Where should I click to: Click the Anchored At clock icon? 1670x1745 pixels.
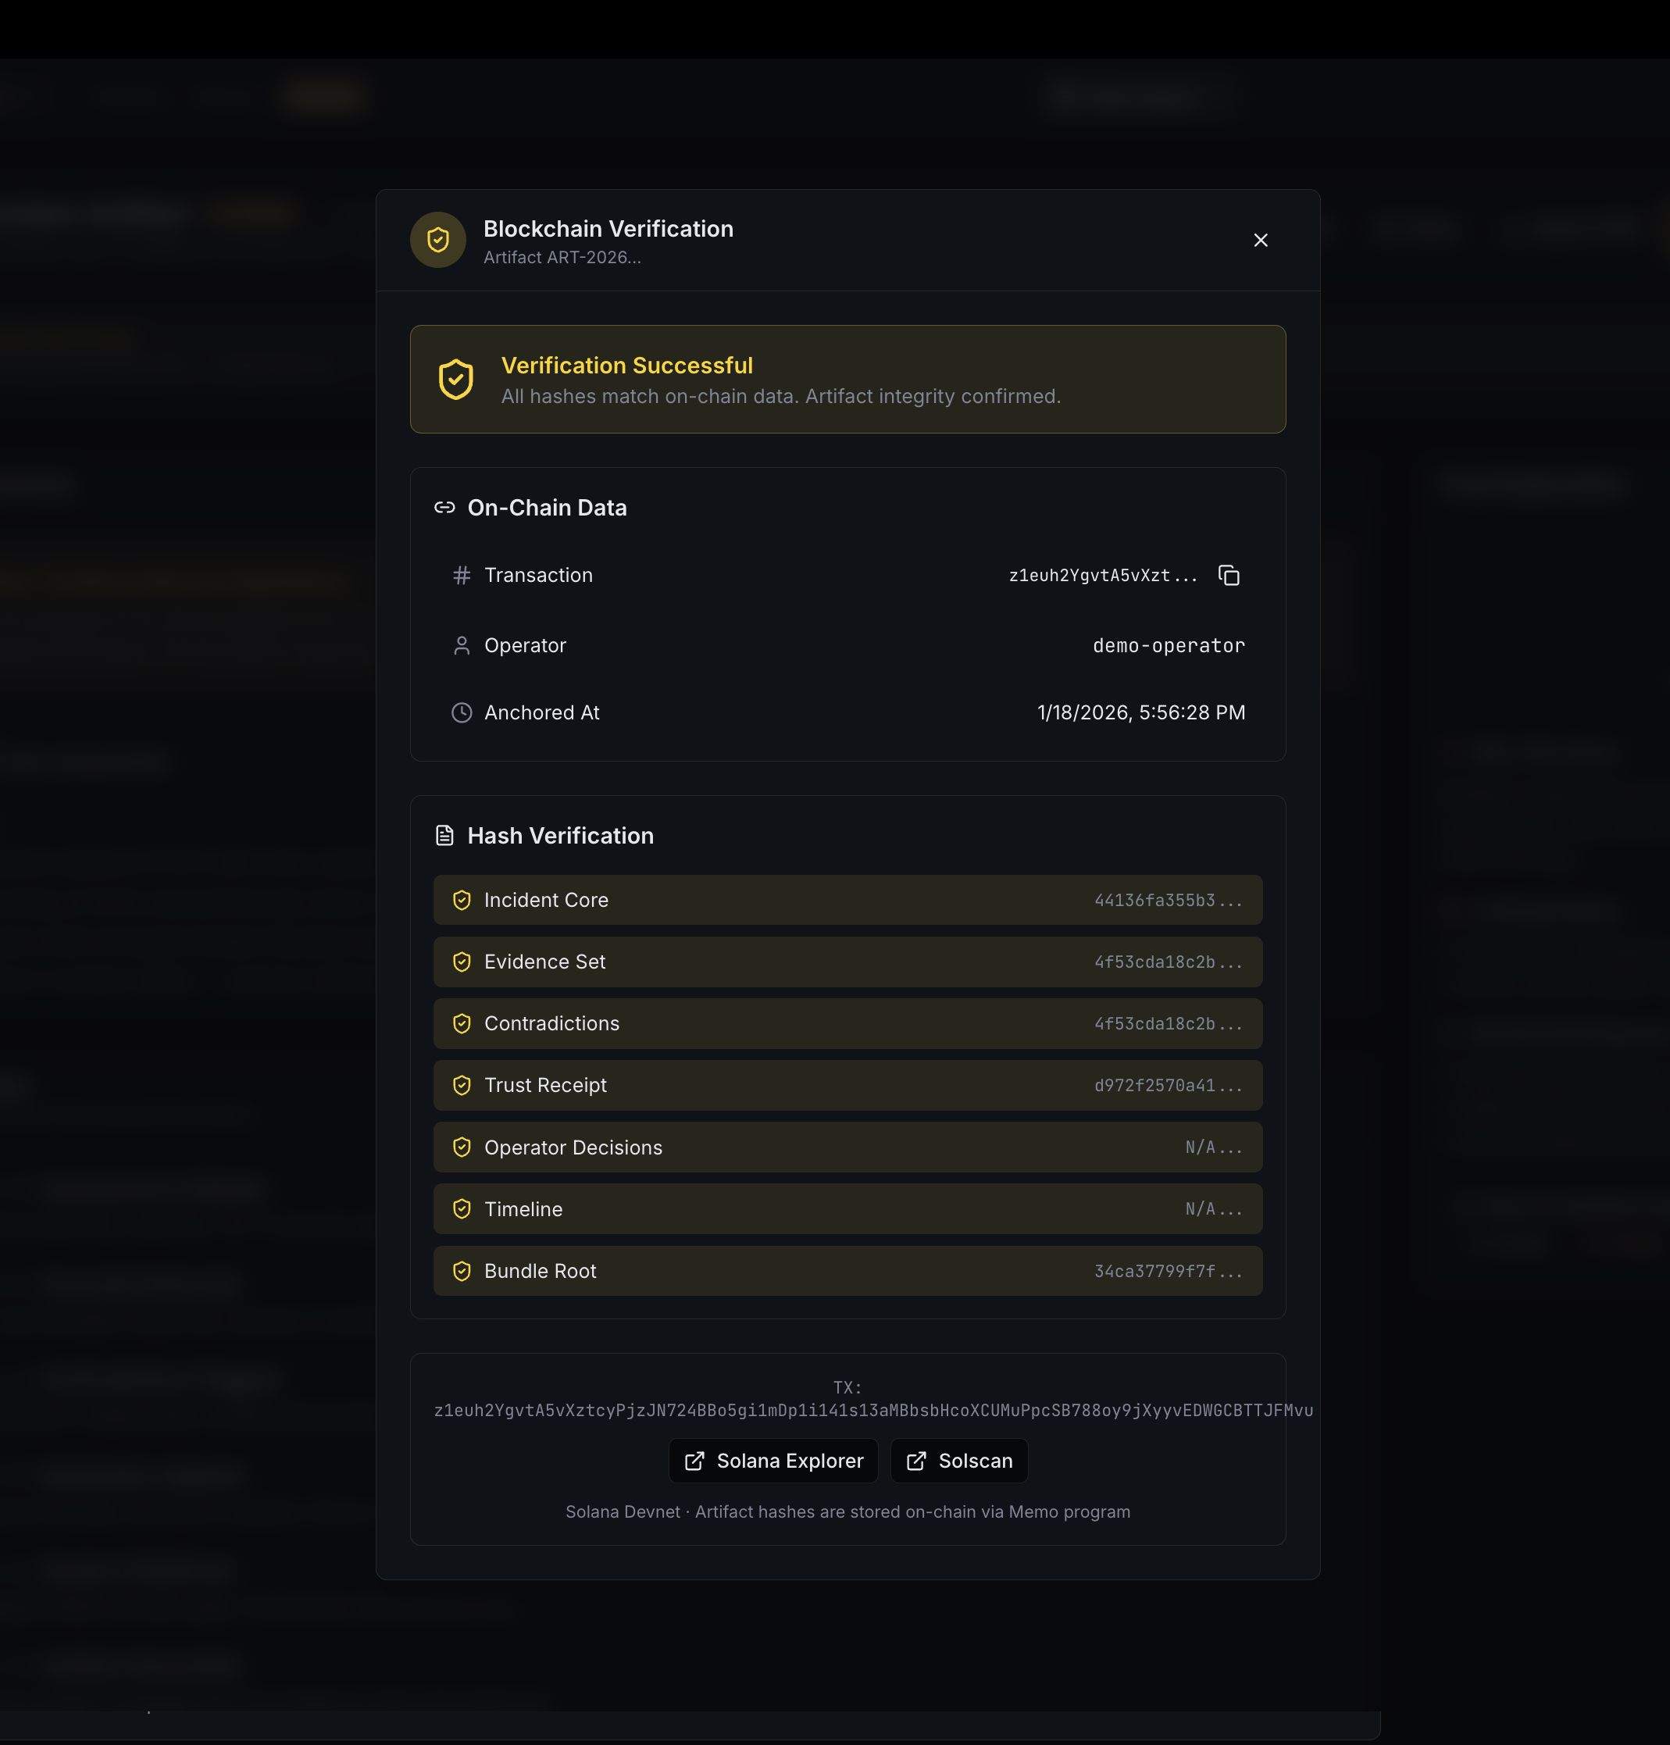pos(461,712)
